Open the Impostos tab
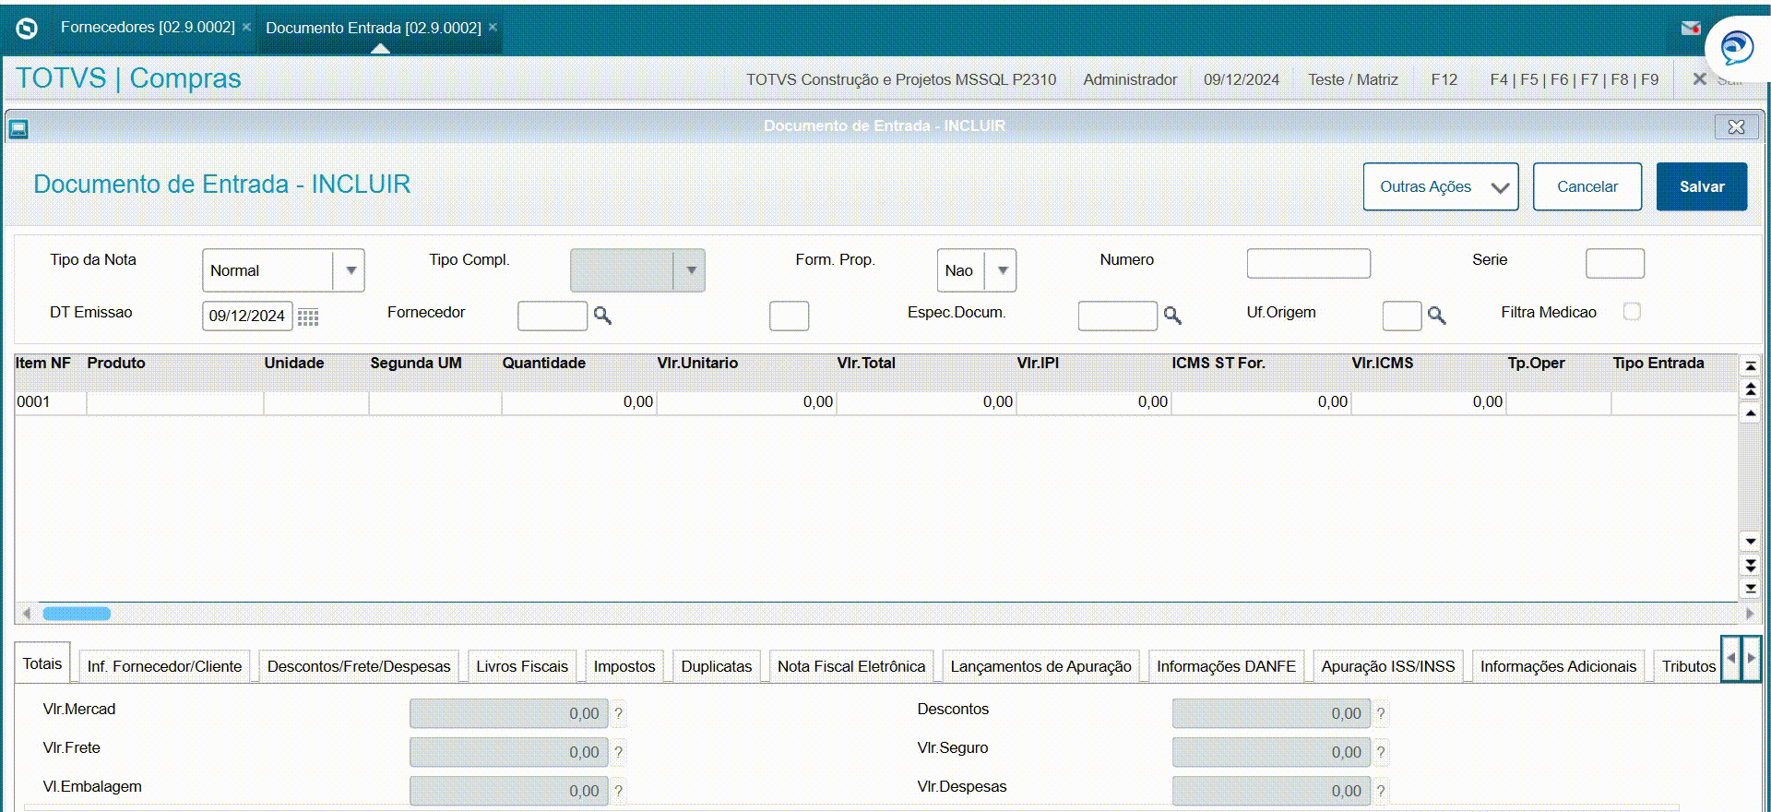 click(624, 666)
